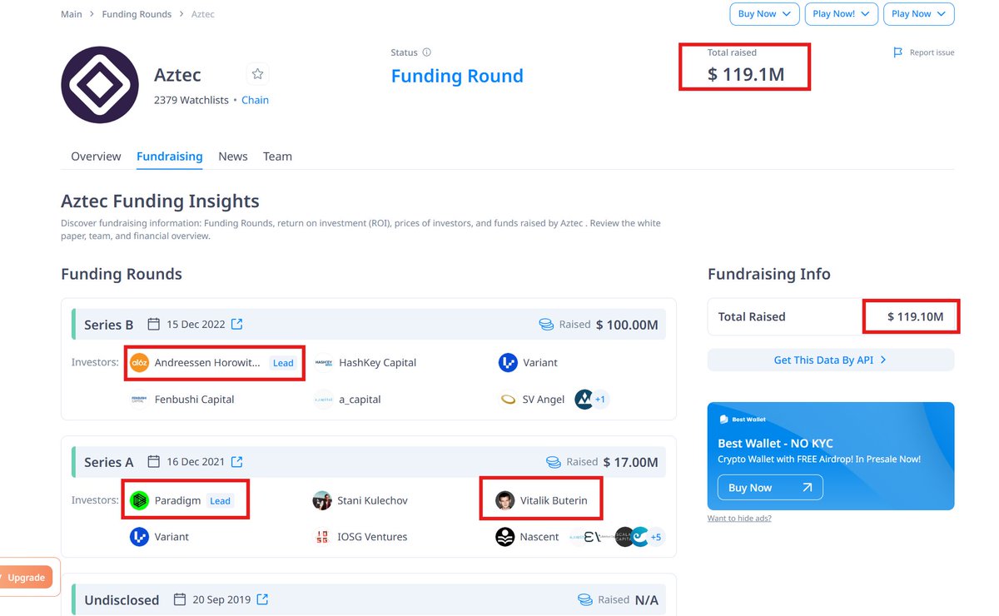Click Series B calendar date icon
The height and width of the screenshot is (616, 999).
(x=153, y=325)
